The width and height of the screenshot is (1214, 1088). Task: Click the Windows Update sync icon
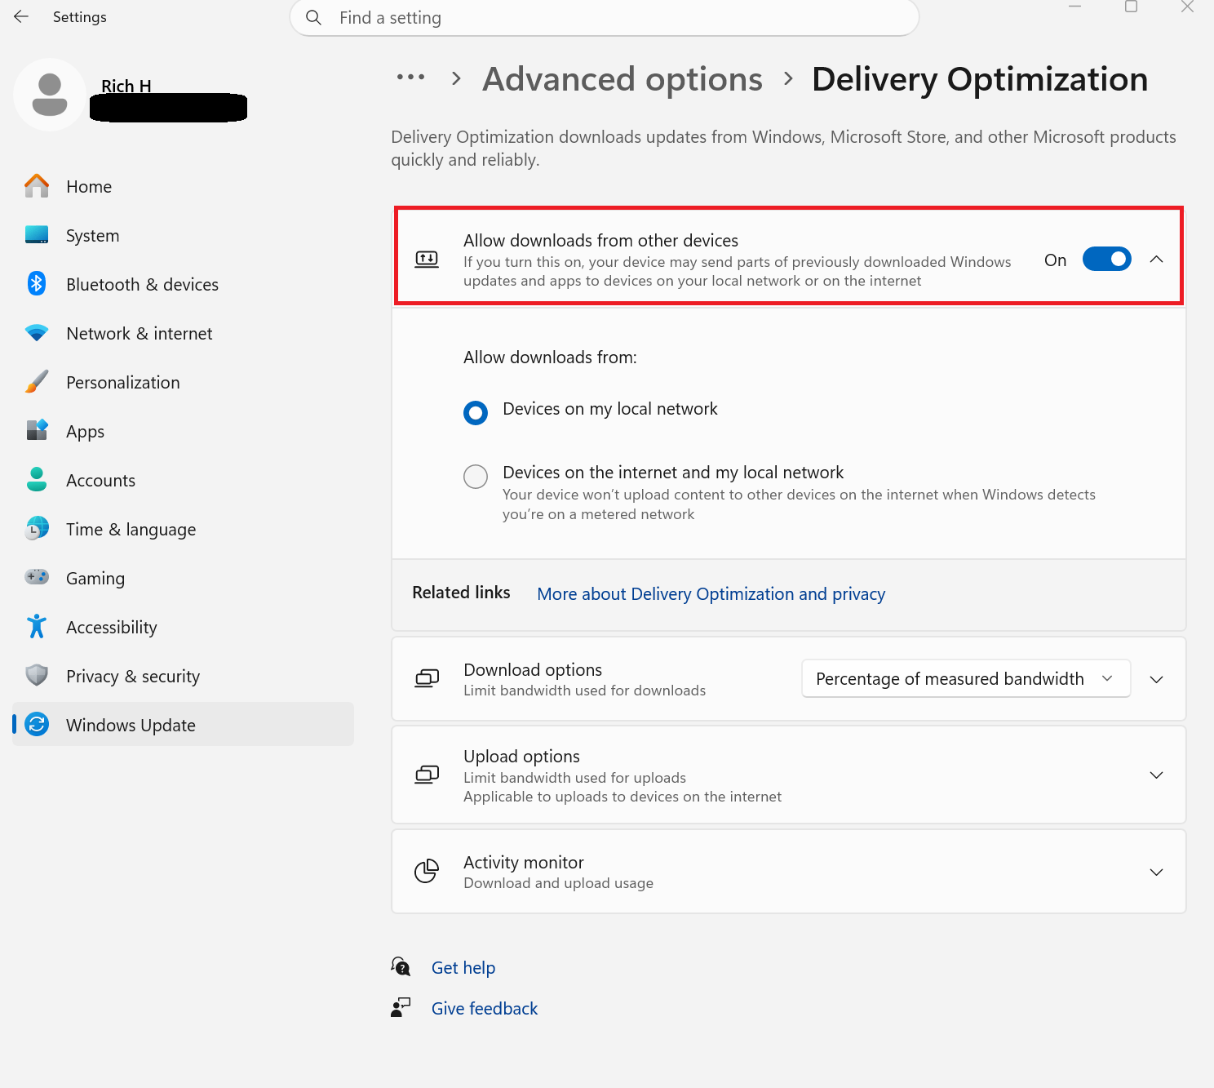(x=37, y=724)
